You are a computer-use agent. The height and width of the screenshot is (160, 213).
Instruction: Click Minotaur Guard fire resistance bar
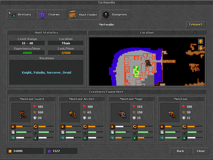click(x=24, y=126)
